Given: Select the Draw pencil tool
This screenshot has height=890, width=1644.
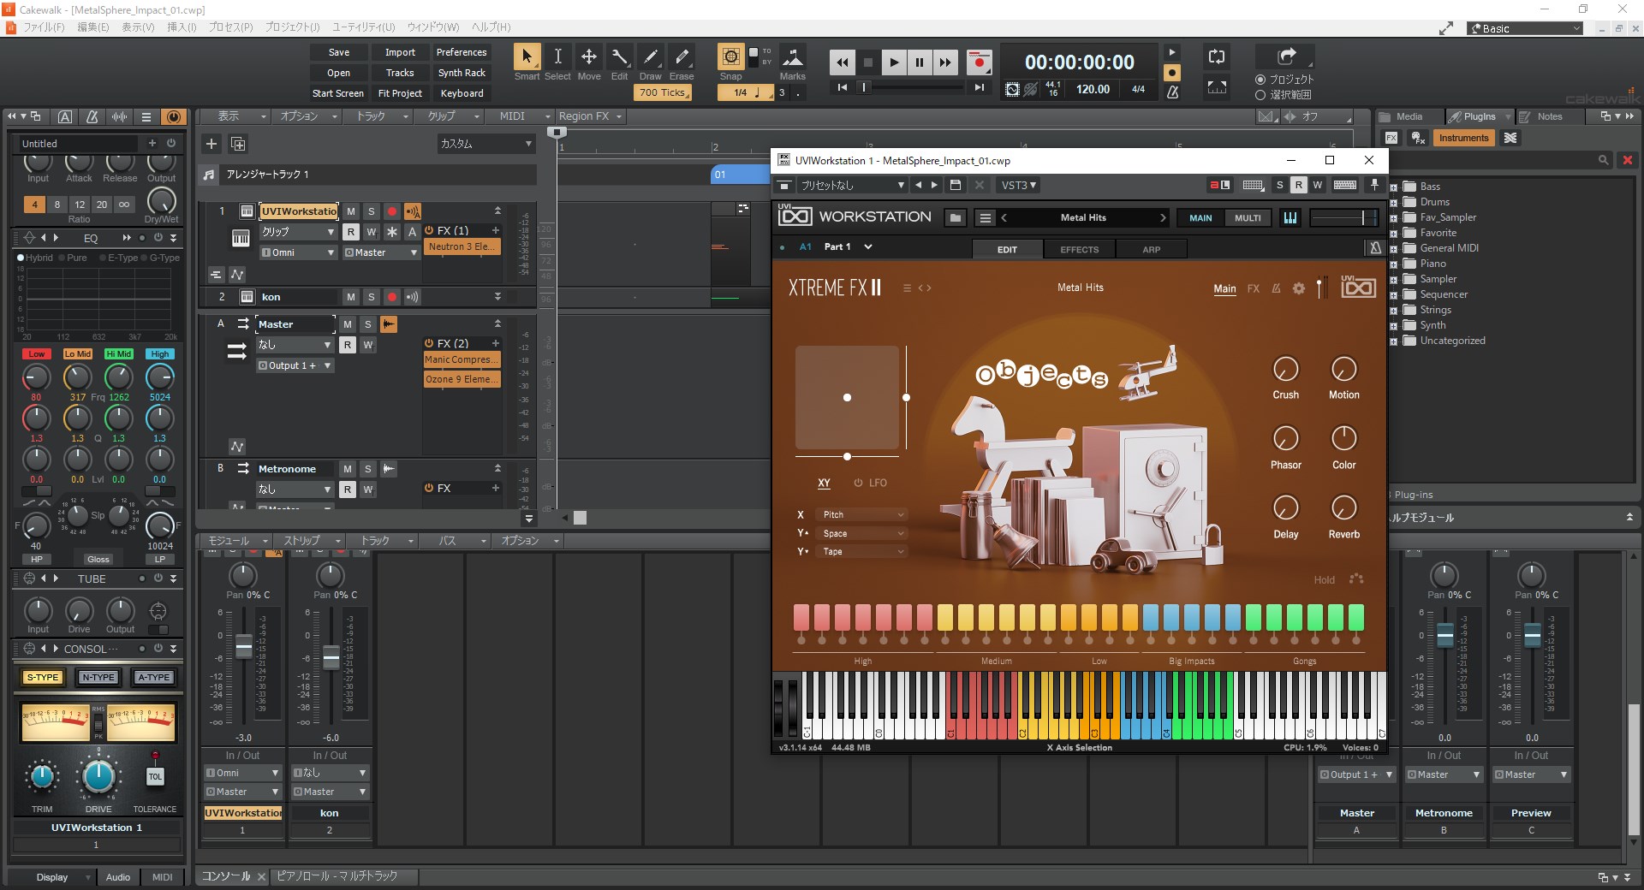Looking at the screenshot, I should pyautogui.click(x=651, y=57).
